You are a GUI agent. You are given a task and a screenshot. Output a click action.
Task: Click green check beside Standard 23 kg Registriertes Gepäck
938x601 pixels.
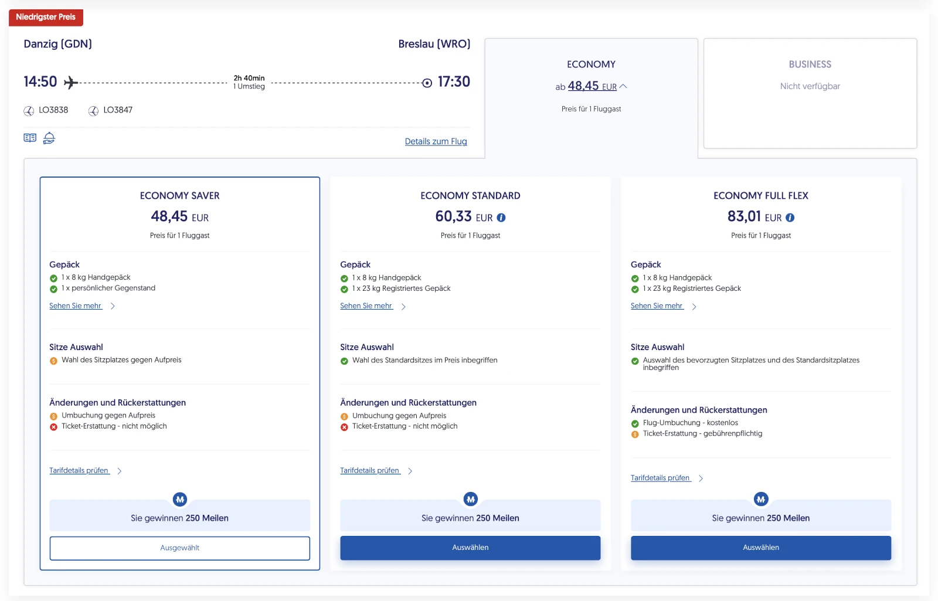tap(344, 290)
